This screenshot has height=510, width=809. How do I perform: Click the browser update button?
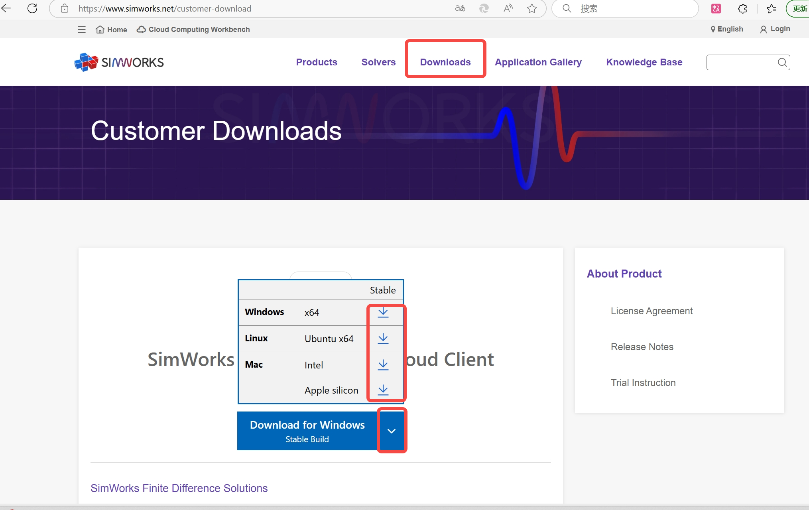[x=798, y=8]
